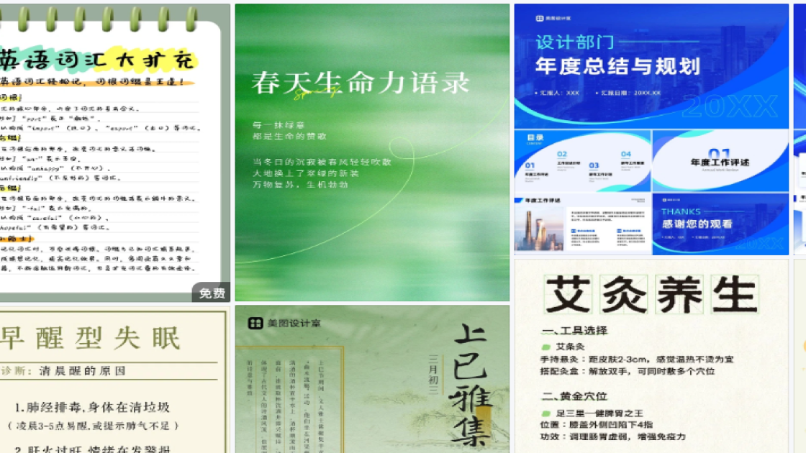This screenshot has width=806, height=453.
Task: Open the 艾灸养生 template
Action: tap(651, 357)
